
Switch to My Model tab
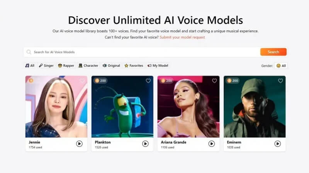[158, 65]
